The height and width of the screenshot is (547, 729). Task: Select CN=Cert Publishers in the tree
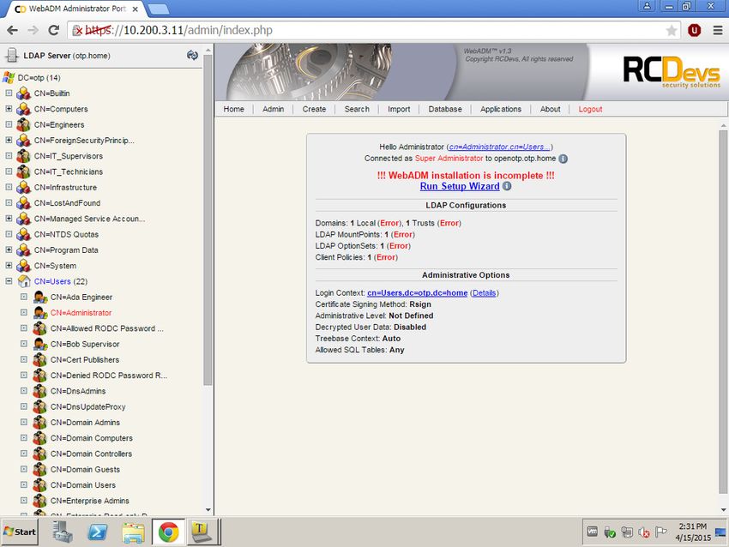tap(85, 360)
